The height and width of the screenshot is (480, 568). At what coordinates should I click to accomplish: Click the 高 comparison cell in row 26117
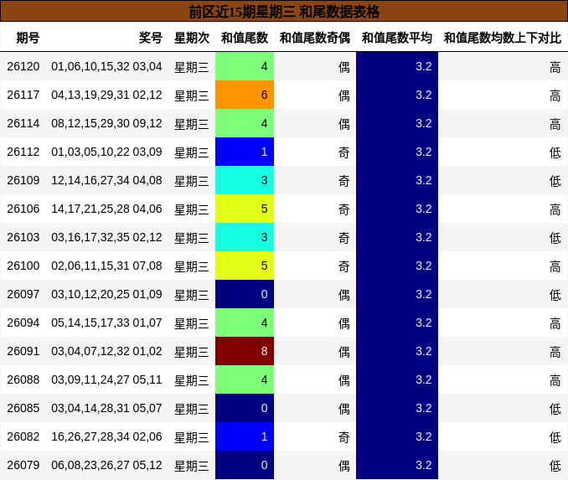[503, 95]
